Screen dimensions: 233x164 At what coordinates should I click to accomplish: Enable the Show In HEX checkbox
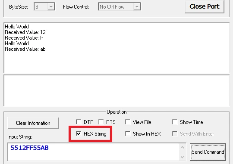tap(128, 133)
